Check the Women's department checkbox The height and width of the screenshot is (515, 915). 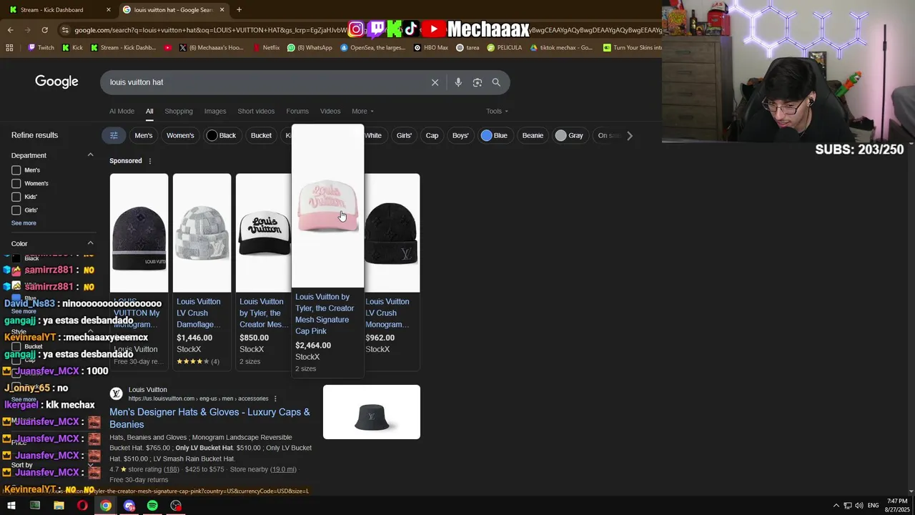coord(16,183)
